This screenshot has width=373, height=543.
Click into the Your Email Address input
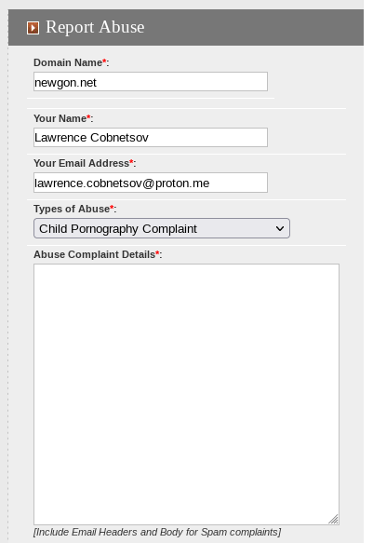151,183
